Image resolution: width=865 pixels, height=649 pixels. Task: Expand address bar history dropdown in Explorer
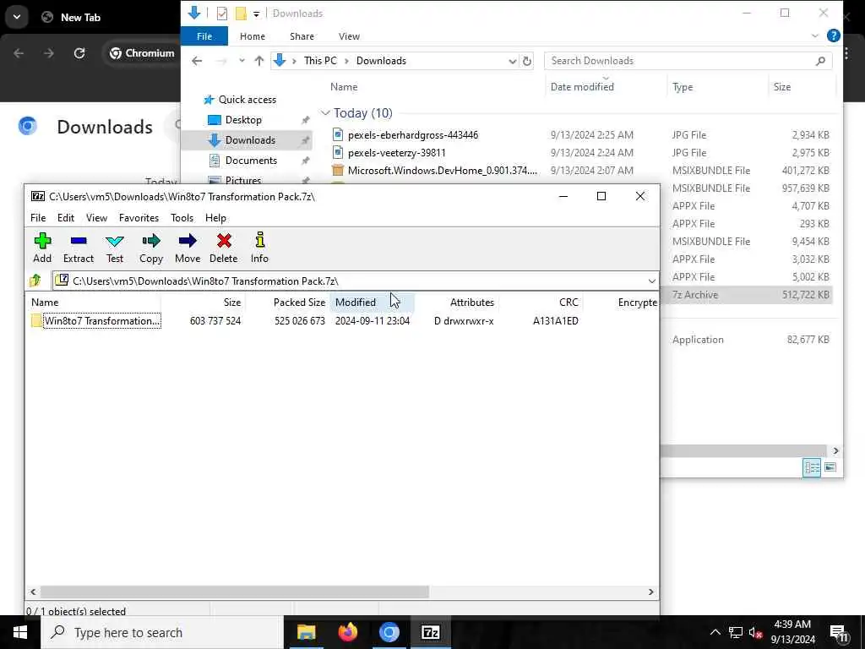[513, 61]
